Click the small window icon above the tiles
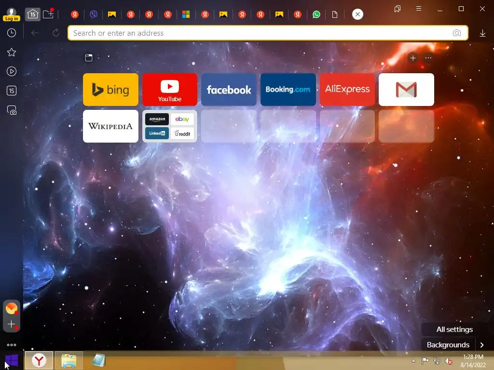Image resolution: width=494 pixels, height=370 pixels. click(x=89, y=58)
